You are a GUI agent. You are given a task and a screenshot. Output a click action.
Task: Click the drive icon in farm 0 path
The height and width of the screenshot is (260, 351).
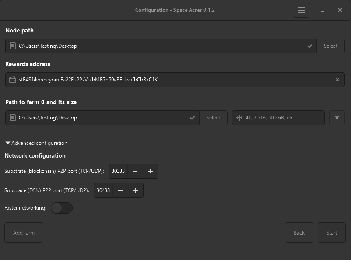pos(13,118)
